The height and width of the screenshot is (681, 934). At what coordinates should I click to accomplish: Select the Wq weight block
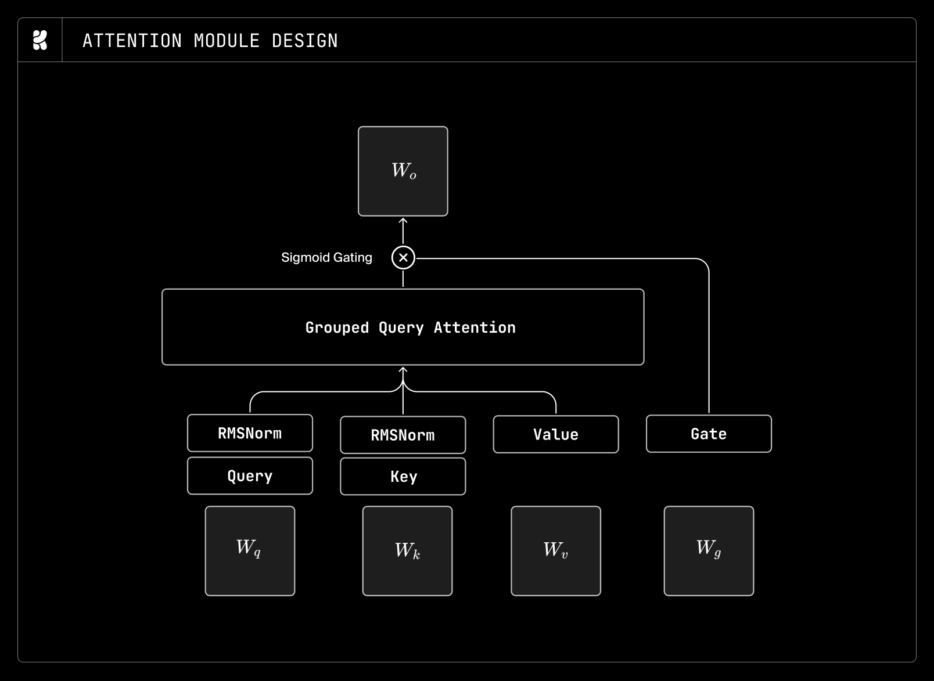[250, 551]
